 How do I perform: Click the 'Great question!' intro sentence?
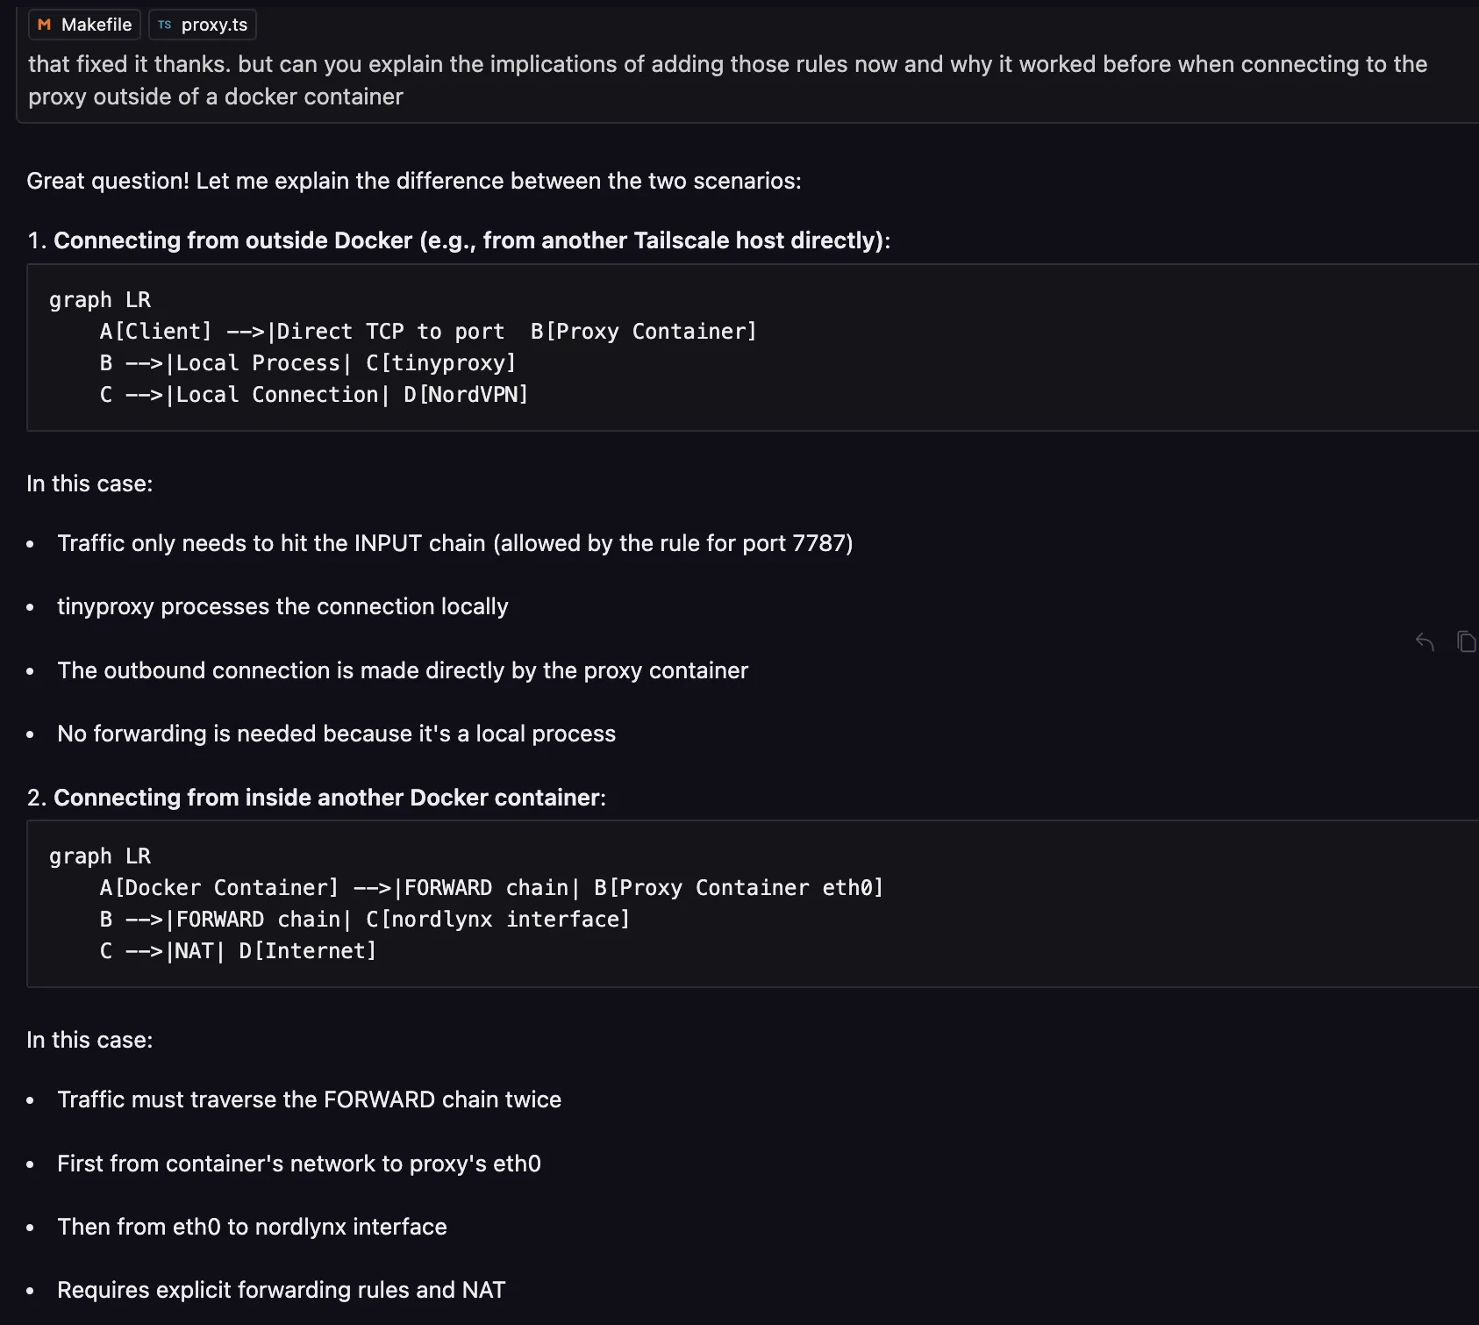[413, 181]
